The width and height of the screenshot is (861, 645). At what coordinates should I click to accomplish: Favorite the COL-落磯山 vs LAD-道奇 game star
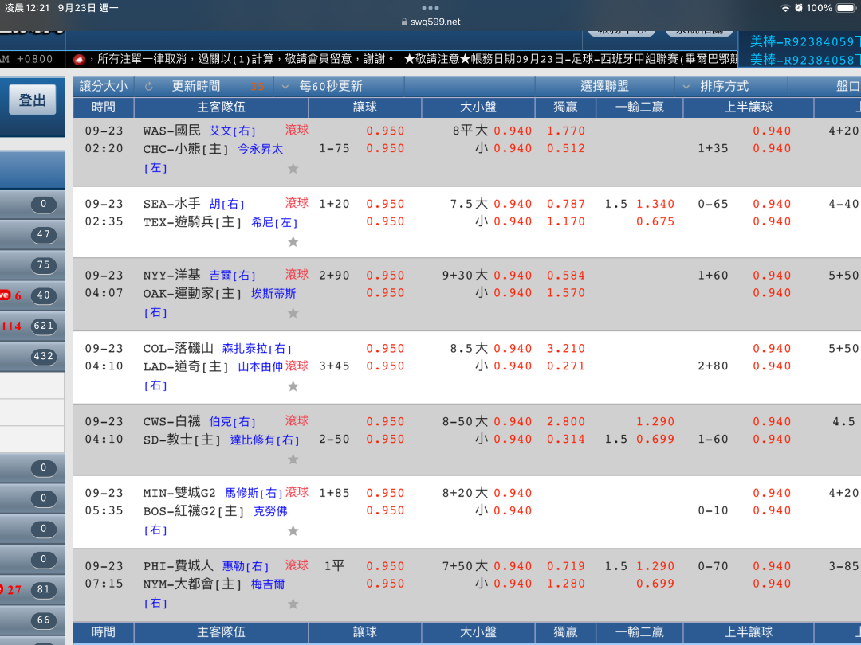293,387
